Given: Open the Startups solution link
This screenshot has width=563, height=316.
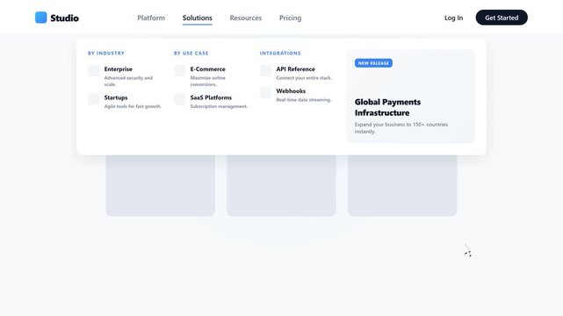Looking at the screenshot, I should tap(116, 97).
